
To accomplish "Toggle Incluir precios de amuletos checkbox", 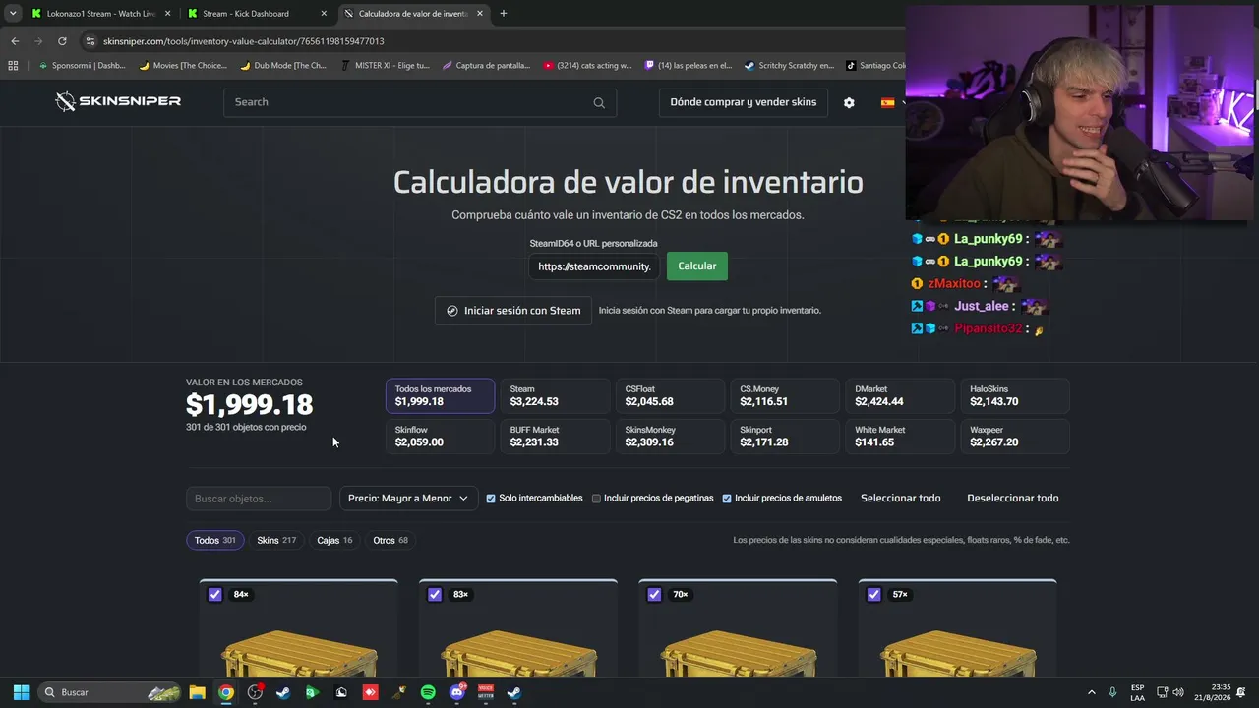I will [727, 499].
